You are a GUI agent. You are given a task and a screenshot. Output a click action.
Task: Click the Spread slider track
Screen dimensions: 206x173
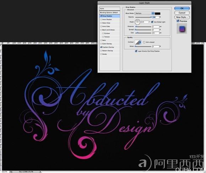143,30
